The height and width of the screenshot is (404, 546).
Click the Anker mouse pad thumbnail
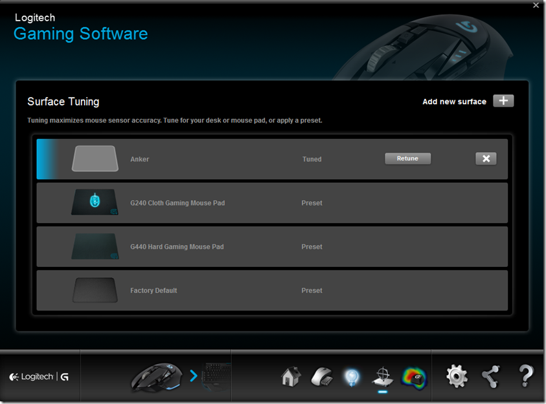[x=95, y=158]
